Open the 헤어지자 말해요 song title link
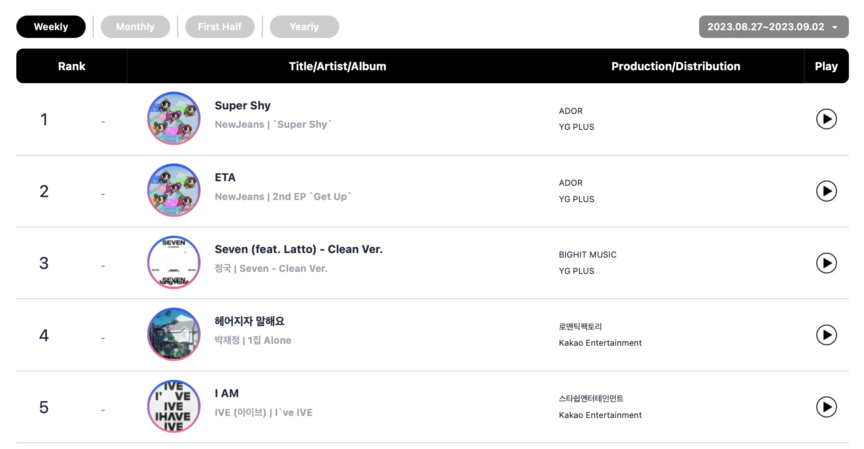Image resolution: width=864 pixels, height=449 pixels. click(249, 321)
